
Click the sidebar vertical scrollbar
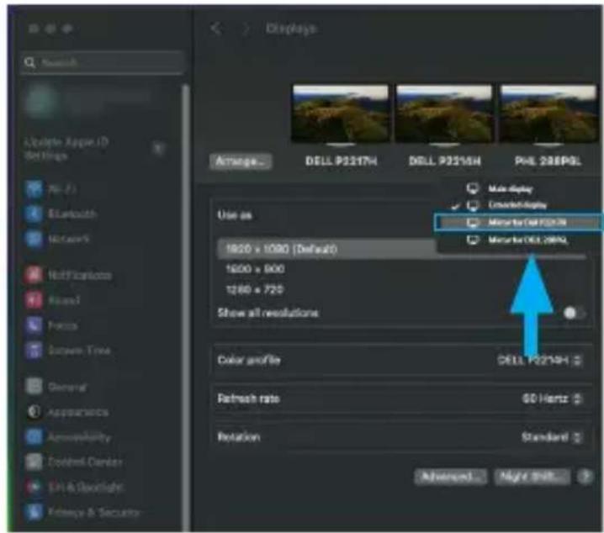(186, 308)
